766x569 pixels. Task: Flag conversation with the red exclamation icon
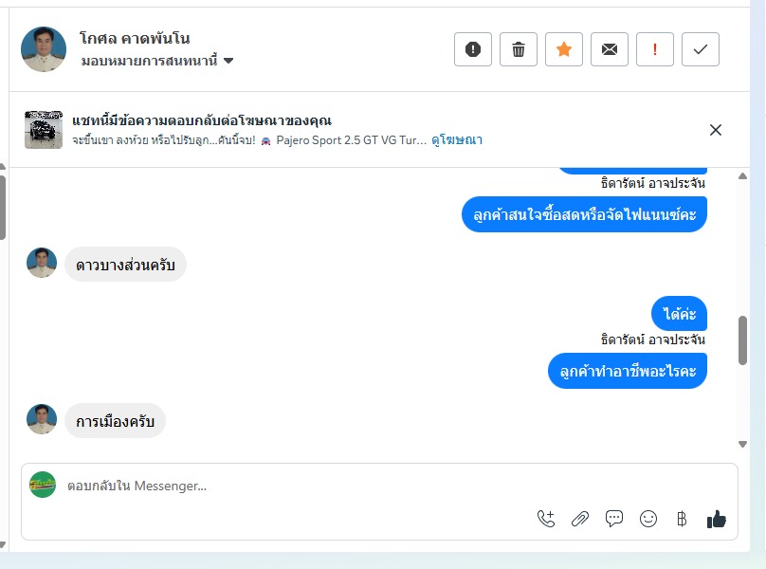(x=655, y=49)
